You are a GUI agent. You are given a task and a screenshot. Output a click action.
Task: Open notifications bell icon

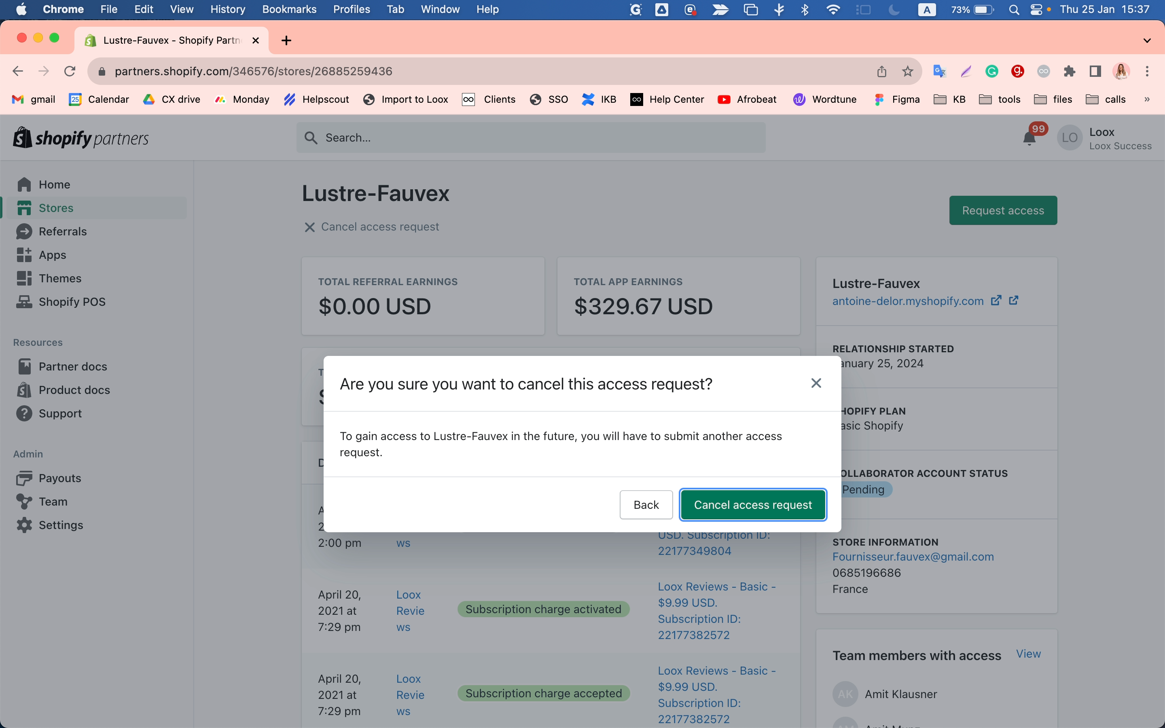pyautogui.click(x=1029, y=138)
